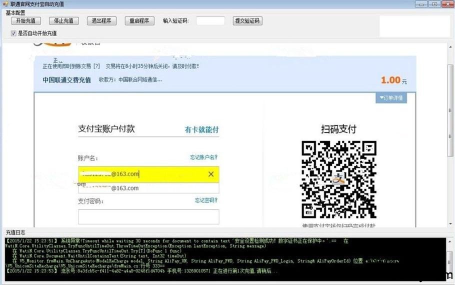Viewport: 455px width, 285px height.
Task: Click the 忘记账户名? link
Action: [203, 157]
